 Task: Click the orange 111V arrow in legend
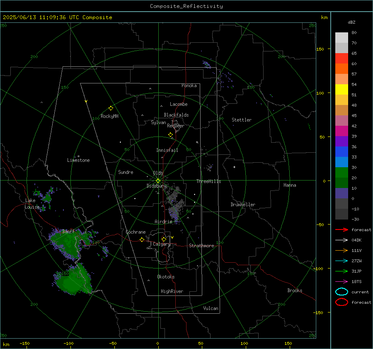342,250
